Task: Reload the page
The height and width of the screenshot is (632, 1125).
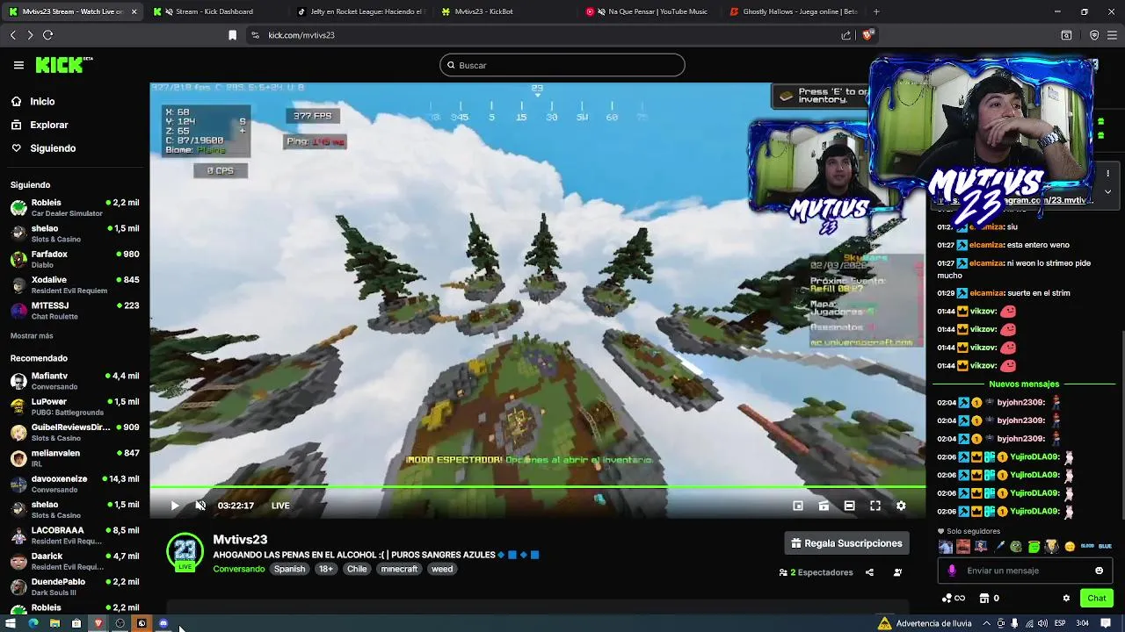Action: (x=47, y=35)
